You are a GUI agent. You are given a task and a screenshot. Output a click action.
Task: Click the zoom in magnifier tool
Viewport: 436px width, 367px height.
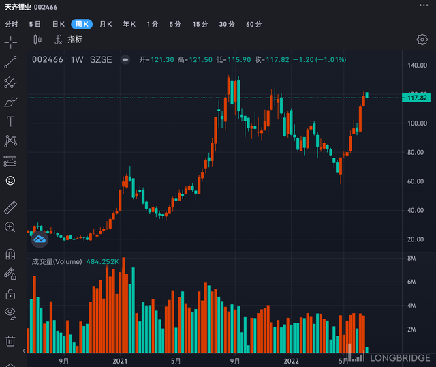click(11, 227)
